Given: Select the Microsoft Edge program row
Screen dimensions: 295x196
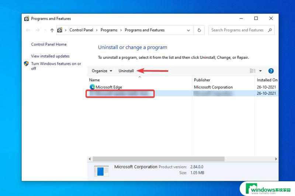Looking at the screenshot, I should click(183, 87).
